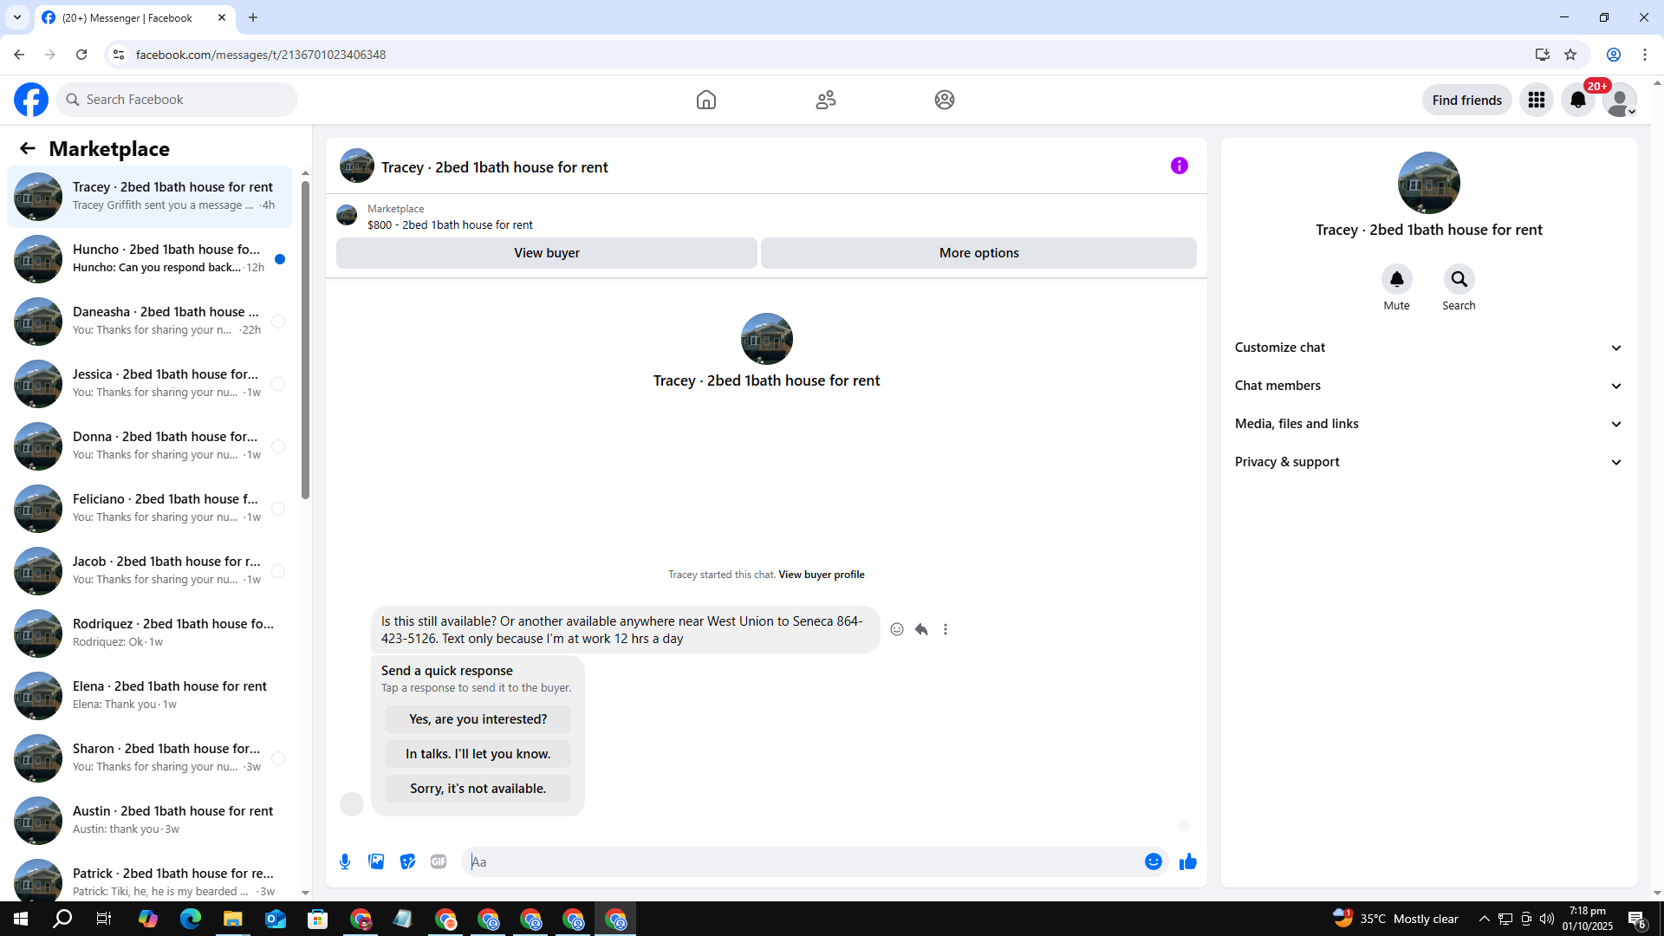Image resolution: width=1664 pixels, height=936 pixels.
Task: Open the browser tab list dropdown
Action: (17, 17)
